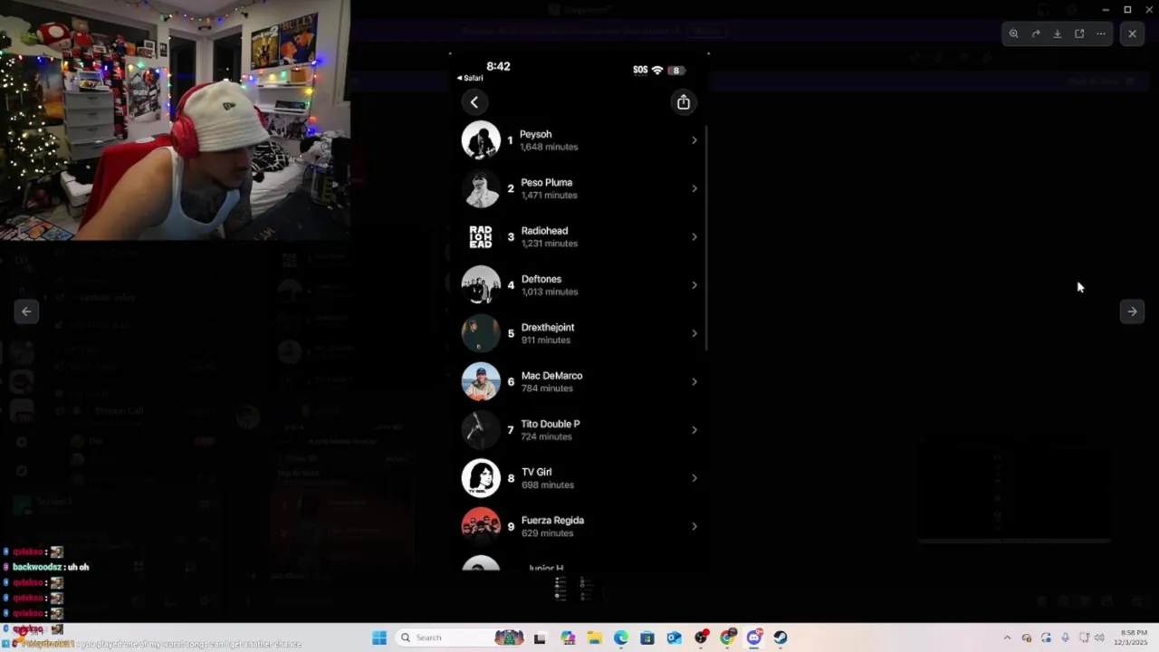Select the Radiohead logo thumbnail
1159x652 pixels.
click(481, 237)
